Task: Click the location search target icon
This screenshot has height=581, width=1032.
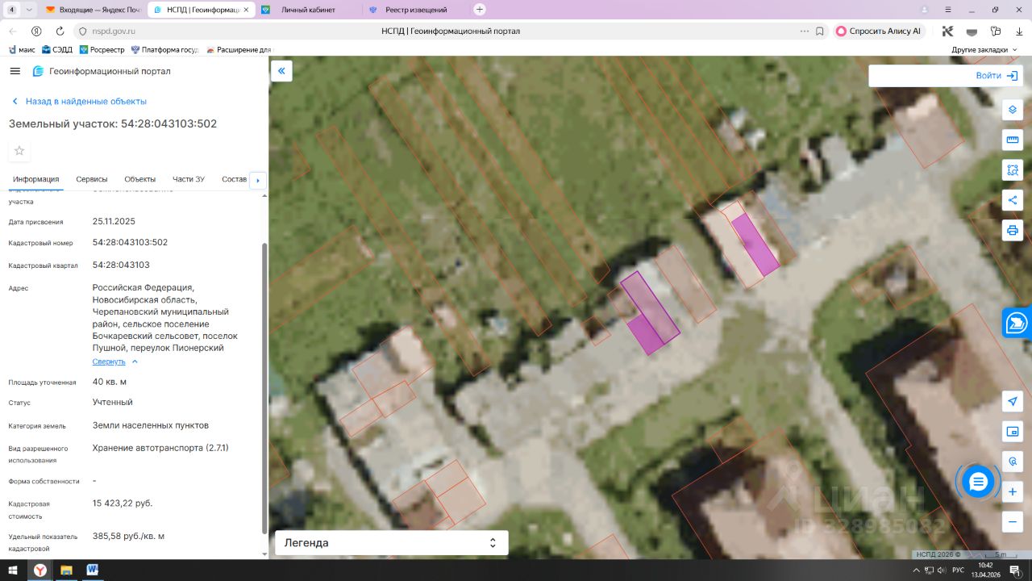Action: click(x=1013, y=462)
